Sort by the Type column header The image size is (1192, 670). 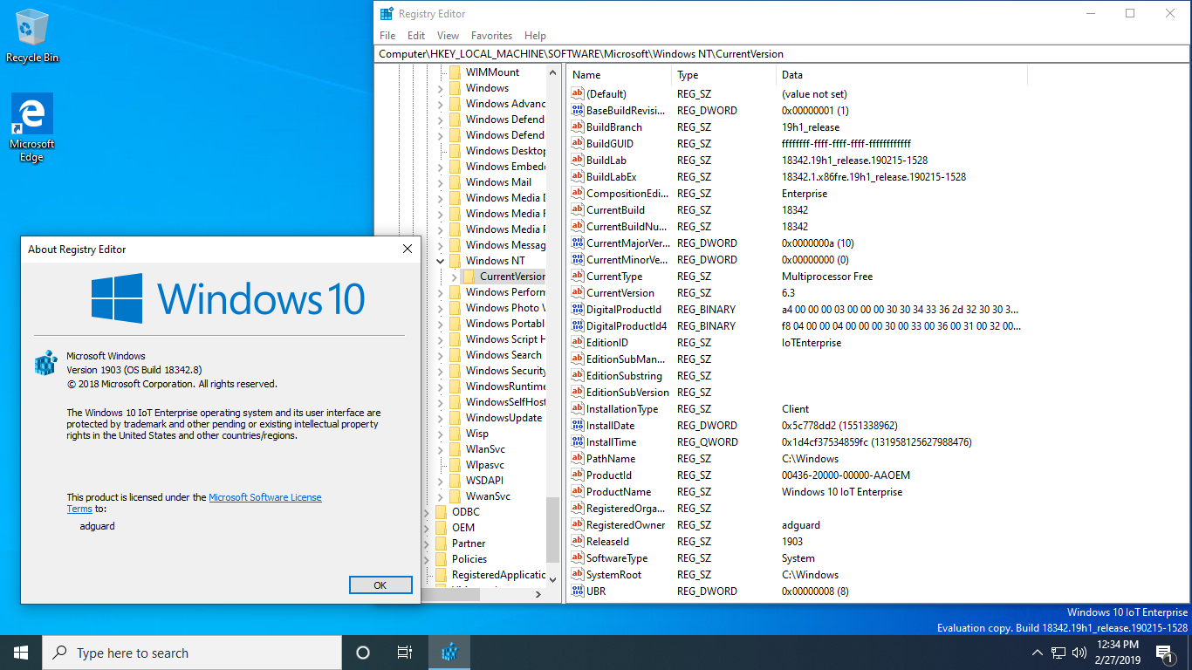[x=724, y=75]
